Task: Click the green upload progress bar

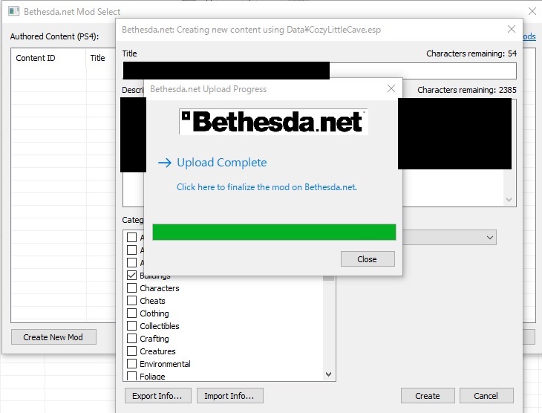Action: (x=274, y=232)
